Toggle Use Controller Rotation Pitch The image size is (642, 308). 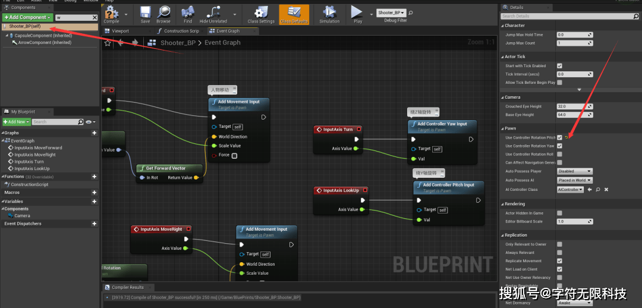coord(559,137)
